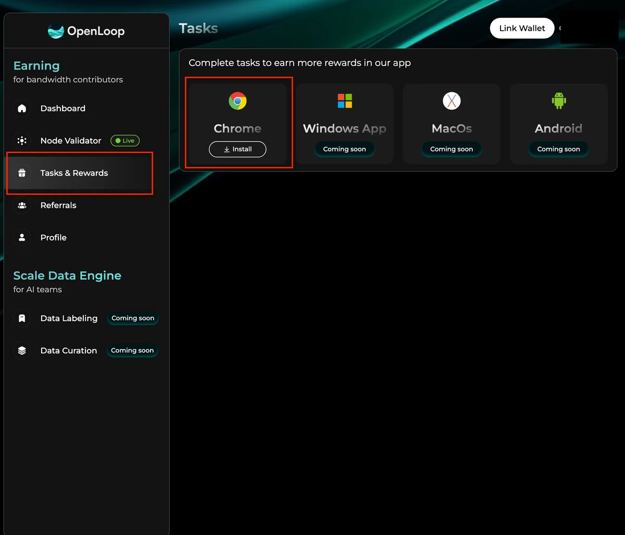This screenshot has height=535, width=625.
Task: Click the Windows App card title
Action: [x=345, y=129]
